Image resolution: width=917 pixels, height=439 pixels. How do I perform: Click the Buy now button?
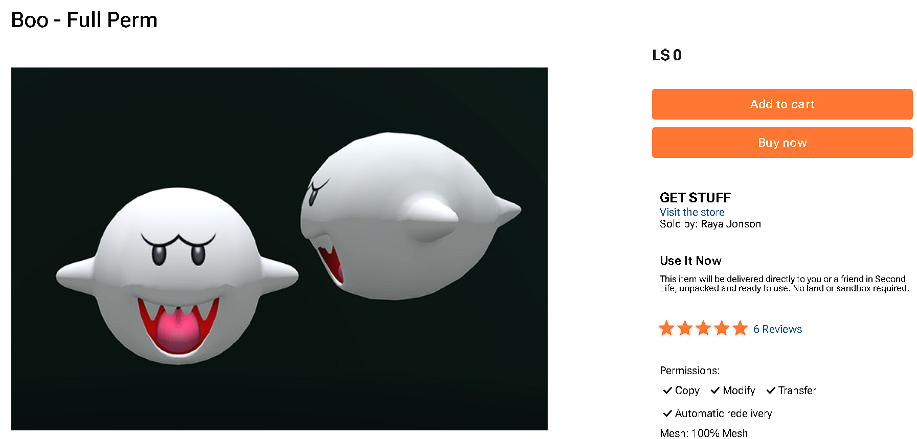782,143
